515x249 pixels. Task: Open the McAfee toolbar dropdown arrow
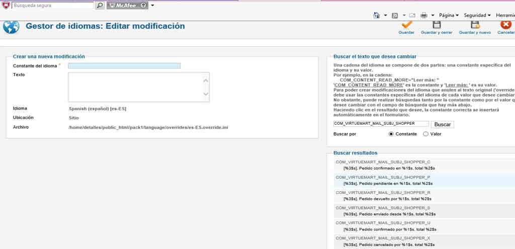coord(153,6)
